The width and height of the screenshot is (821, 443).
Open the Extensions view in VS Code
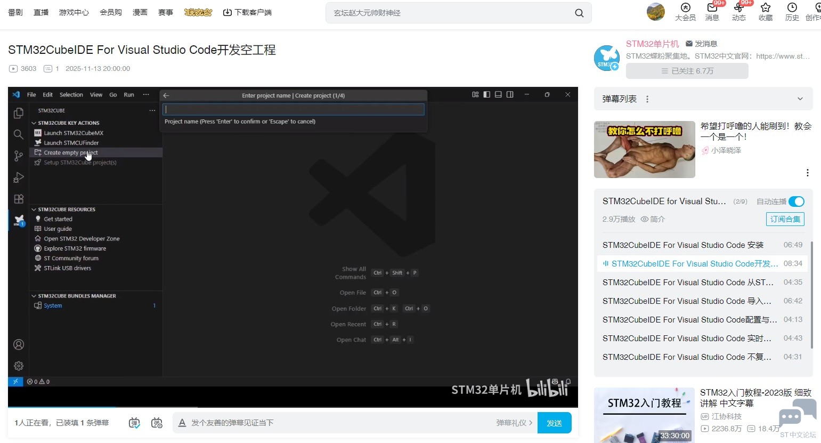[19, 199]
